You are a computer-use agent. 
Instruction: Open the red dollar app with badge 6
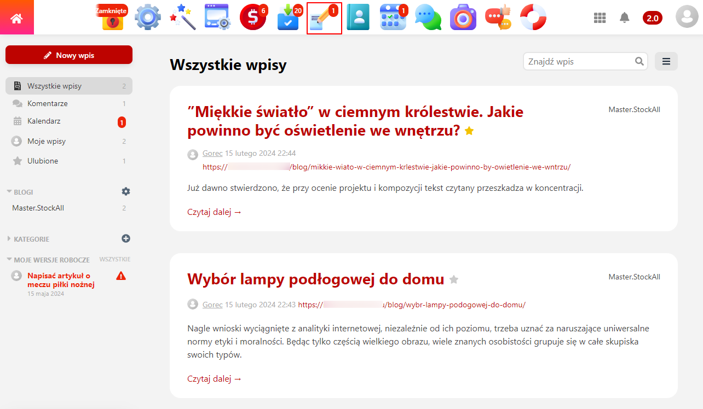tap(253, 17)
